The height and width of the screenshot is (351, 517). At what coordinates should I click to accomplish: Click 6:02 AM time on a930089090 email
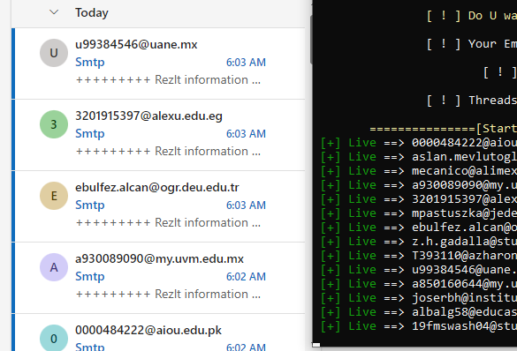pyautogui.click(x=246, y=276)
